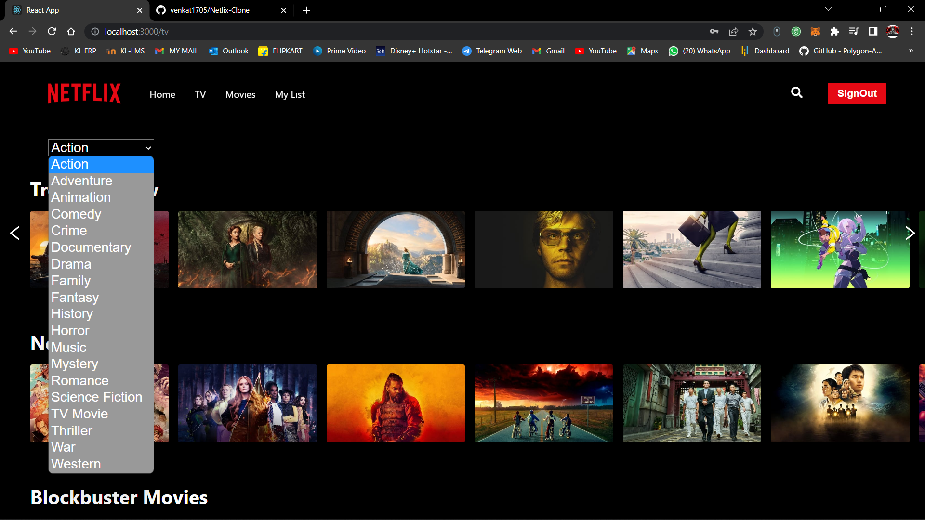
Task: Open the Prime Video bookmark
Action: click(340, 51)
